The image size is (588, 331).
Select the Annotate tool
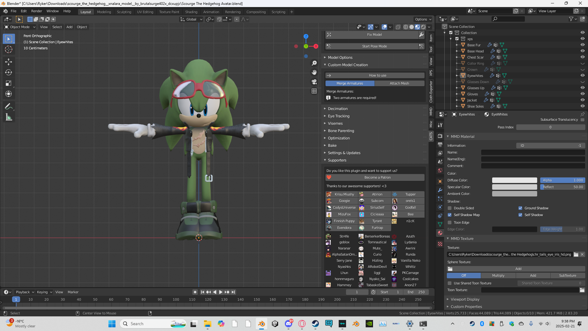9,106
